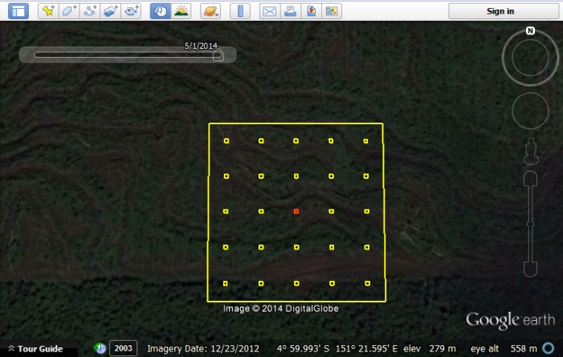Click the elev 279 m readout
The height and width of the screenshot is (357, 563).
pyautogui.click(x=430, y=349)
